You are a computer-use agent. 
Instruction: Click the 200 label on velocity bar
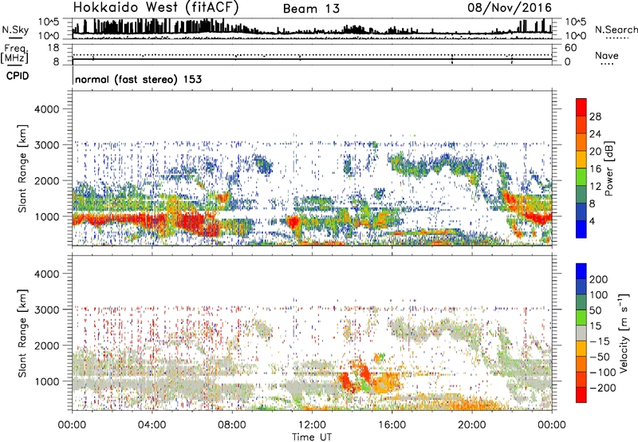click(599, 279)
